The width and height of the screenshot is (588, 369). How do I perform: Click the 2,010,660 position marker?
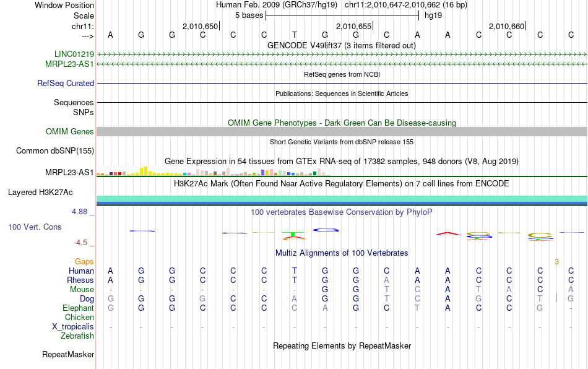tap(506, 26)
